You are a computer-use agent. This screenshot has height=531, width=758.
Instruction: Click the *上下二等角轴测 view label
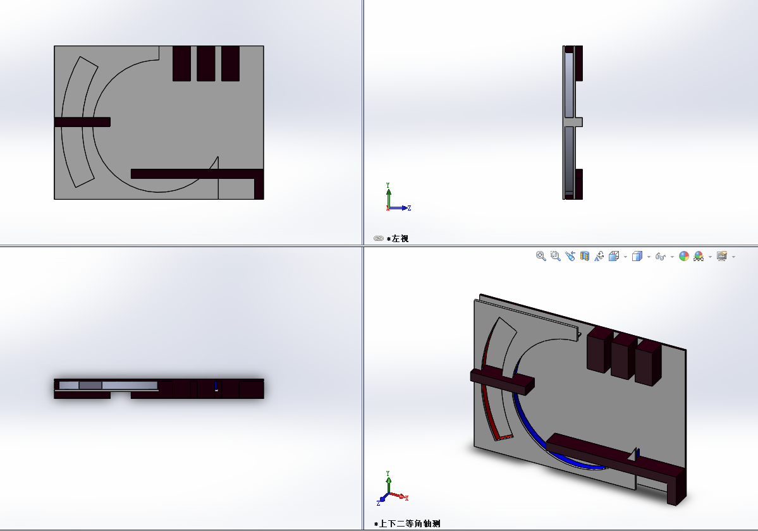coord(407,523)
